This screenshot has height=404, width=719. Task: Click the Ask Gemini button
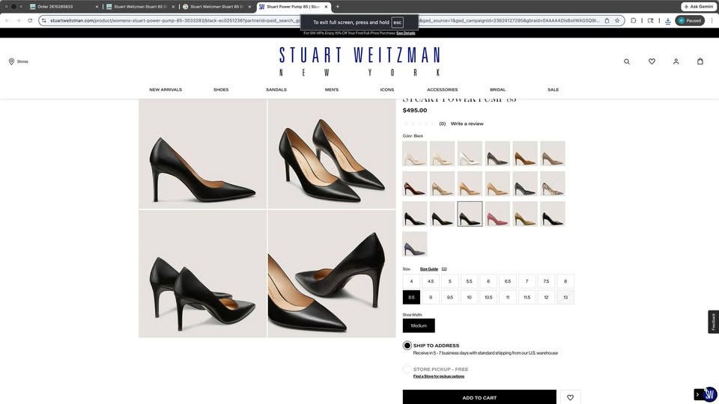pyautogui.click(x=699, y=7)
